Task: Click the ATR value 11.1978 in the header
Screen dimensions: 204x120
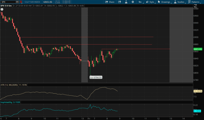Action: coord(23,85)
